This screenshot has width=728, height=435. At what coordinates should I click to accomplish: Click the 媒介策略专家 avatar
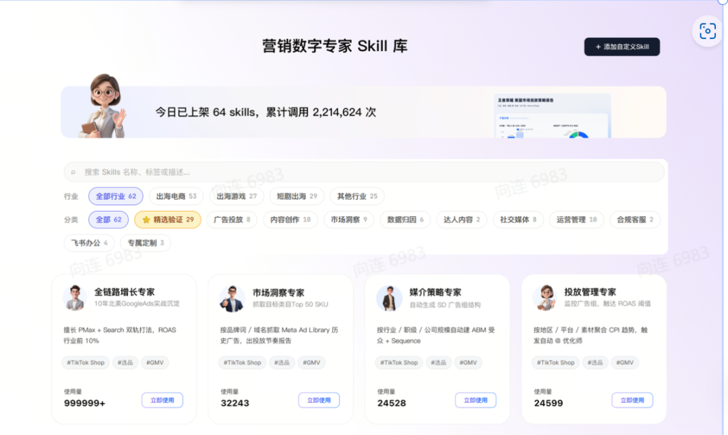click(389, 298)
